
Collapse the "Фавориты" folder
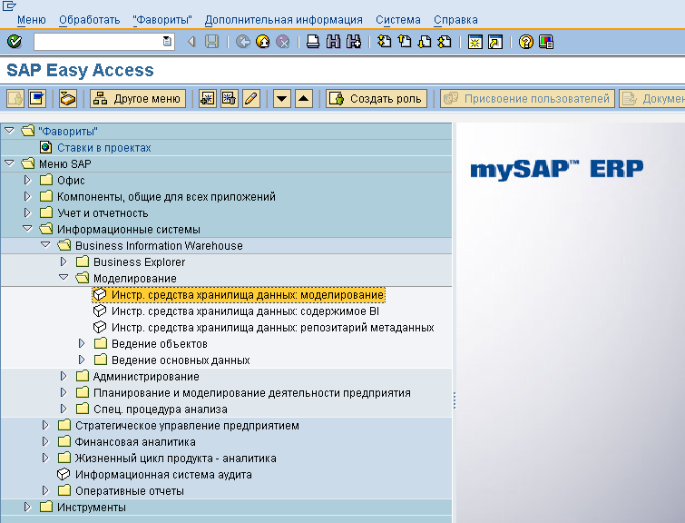(9, 131)
